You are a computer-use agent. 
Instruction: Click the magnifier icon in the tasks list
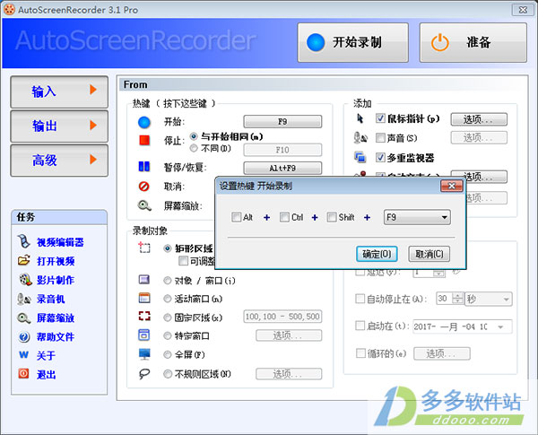(24, 318)
